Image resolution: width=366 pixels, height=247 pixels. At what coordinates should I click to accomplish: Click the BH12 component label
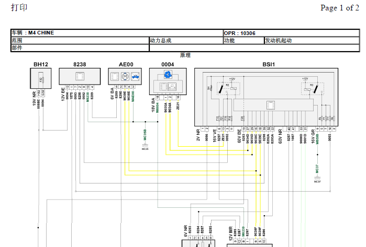point(41,64)
